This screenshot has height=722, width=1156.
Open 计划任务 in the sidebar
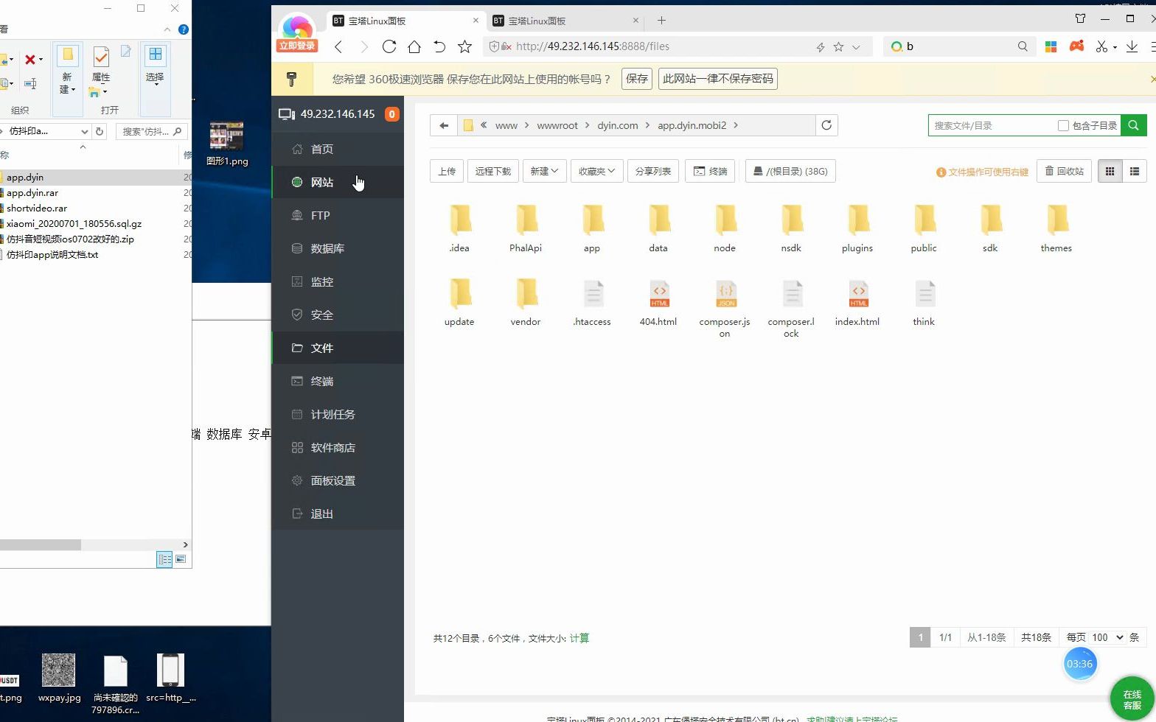click(338, 414)
